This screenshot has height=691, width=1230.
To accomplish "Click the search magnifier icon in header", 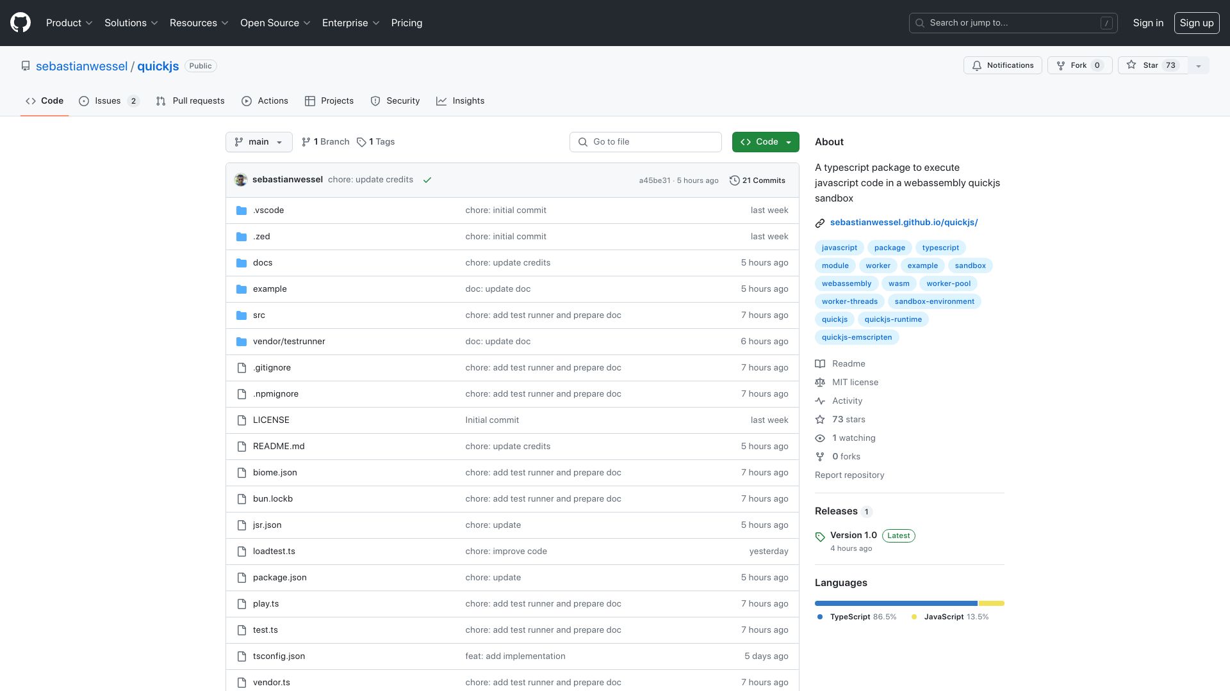I will point(920,23).
